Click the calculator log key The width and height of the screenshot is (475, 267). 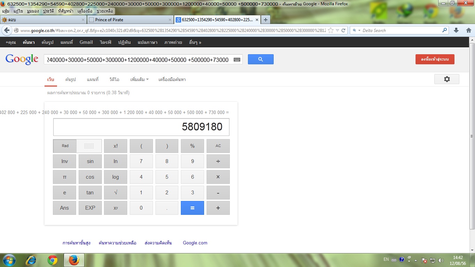(x=115, y=177)
